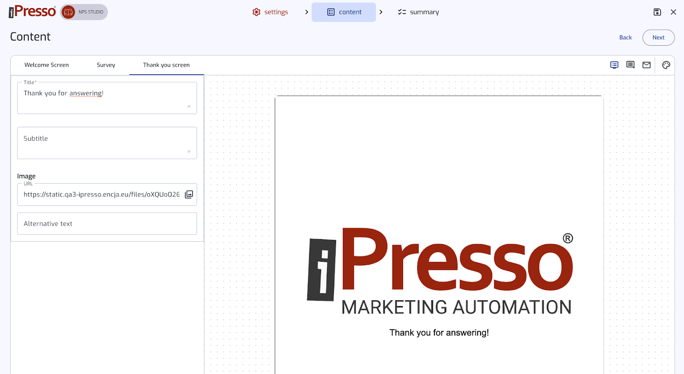The image size is (684, 374).
Task: Open the NPS Studio badge
Action: pyautogui.click(x=84, y=12)
